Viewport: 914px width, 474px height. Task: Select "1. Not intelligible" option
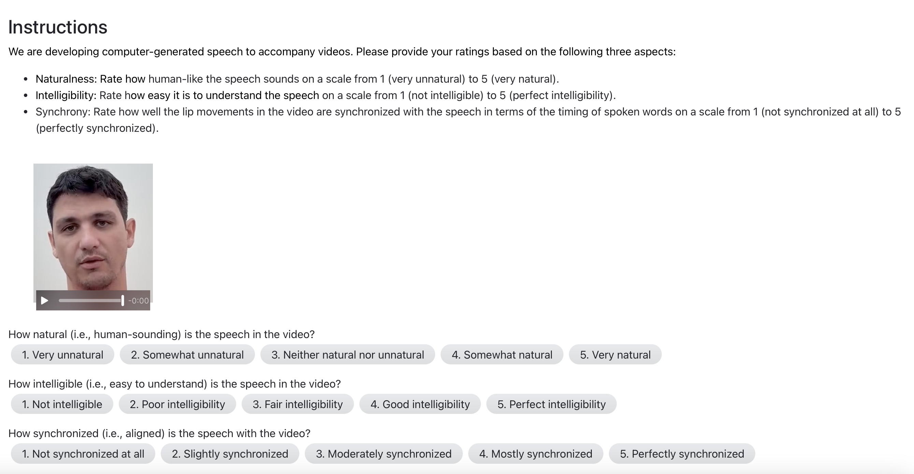[x=62, y=404]
